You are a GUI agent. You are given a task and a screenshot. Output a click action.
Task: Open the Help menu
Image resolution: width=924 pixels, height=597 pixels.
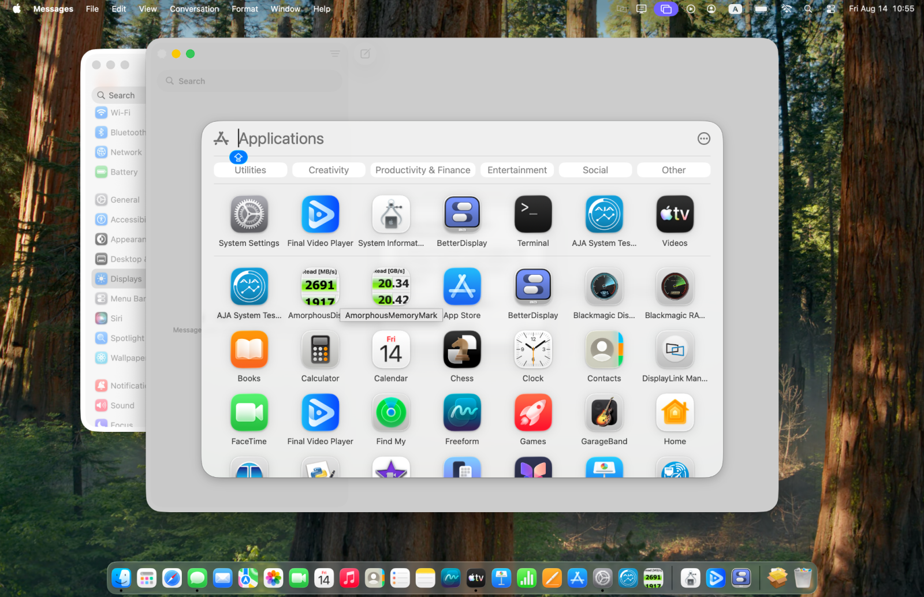(322, 9)
